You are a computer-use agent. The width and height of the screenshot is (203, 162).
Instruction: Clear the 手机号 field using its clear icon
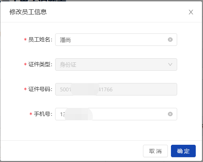170,114
